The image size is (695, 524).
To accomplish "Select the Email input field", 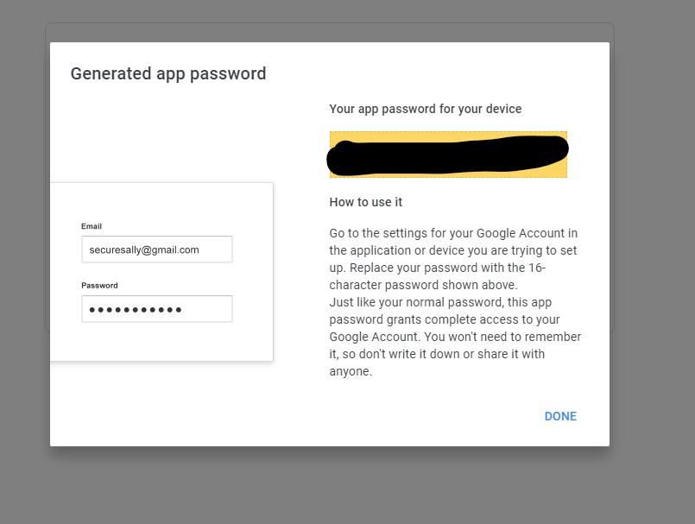I will click(x=156, y=249).
